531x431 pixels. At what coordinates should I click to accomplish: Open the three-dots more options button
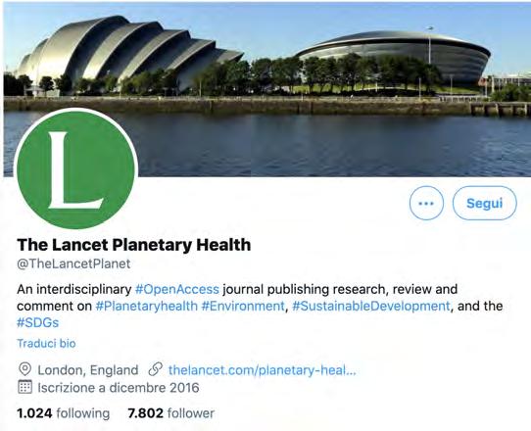426,203
